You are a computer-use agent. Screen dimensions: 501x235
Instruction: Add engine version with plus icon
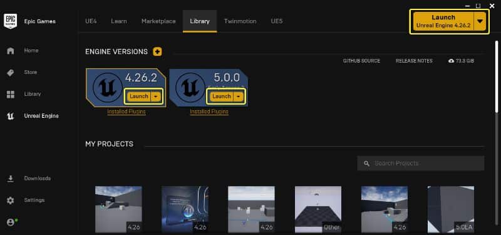[157, 51]
